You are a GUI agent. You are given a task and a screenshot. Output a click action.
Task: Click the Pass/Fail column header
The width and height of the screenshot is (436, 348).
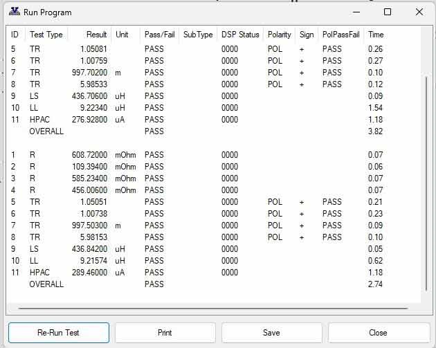coord(159,35)
